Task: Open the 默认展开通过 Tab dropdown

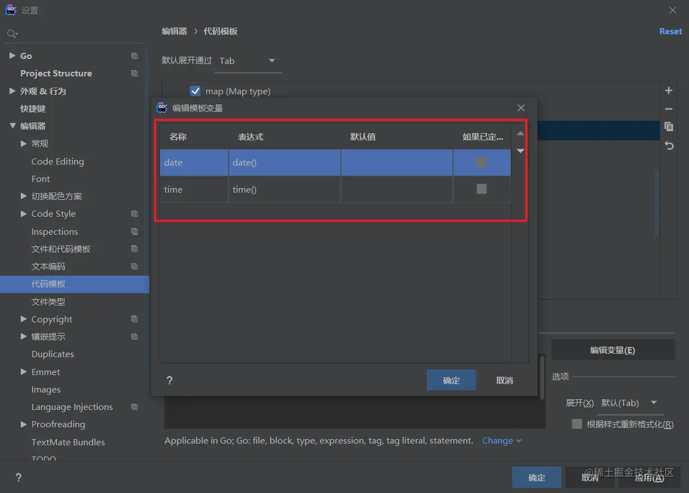Action: (x=248, y=61)
